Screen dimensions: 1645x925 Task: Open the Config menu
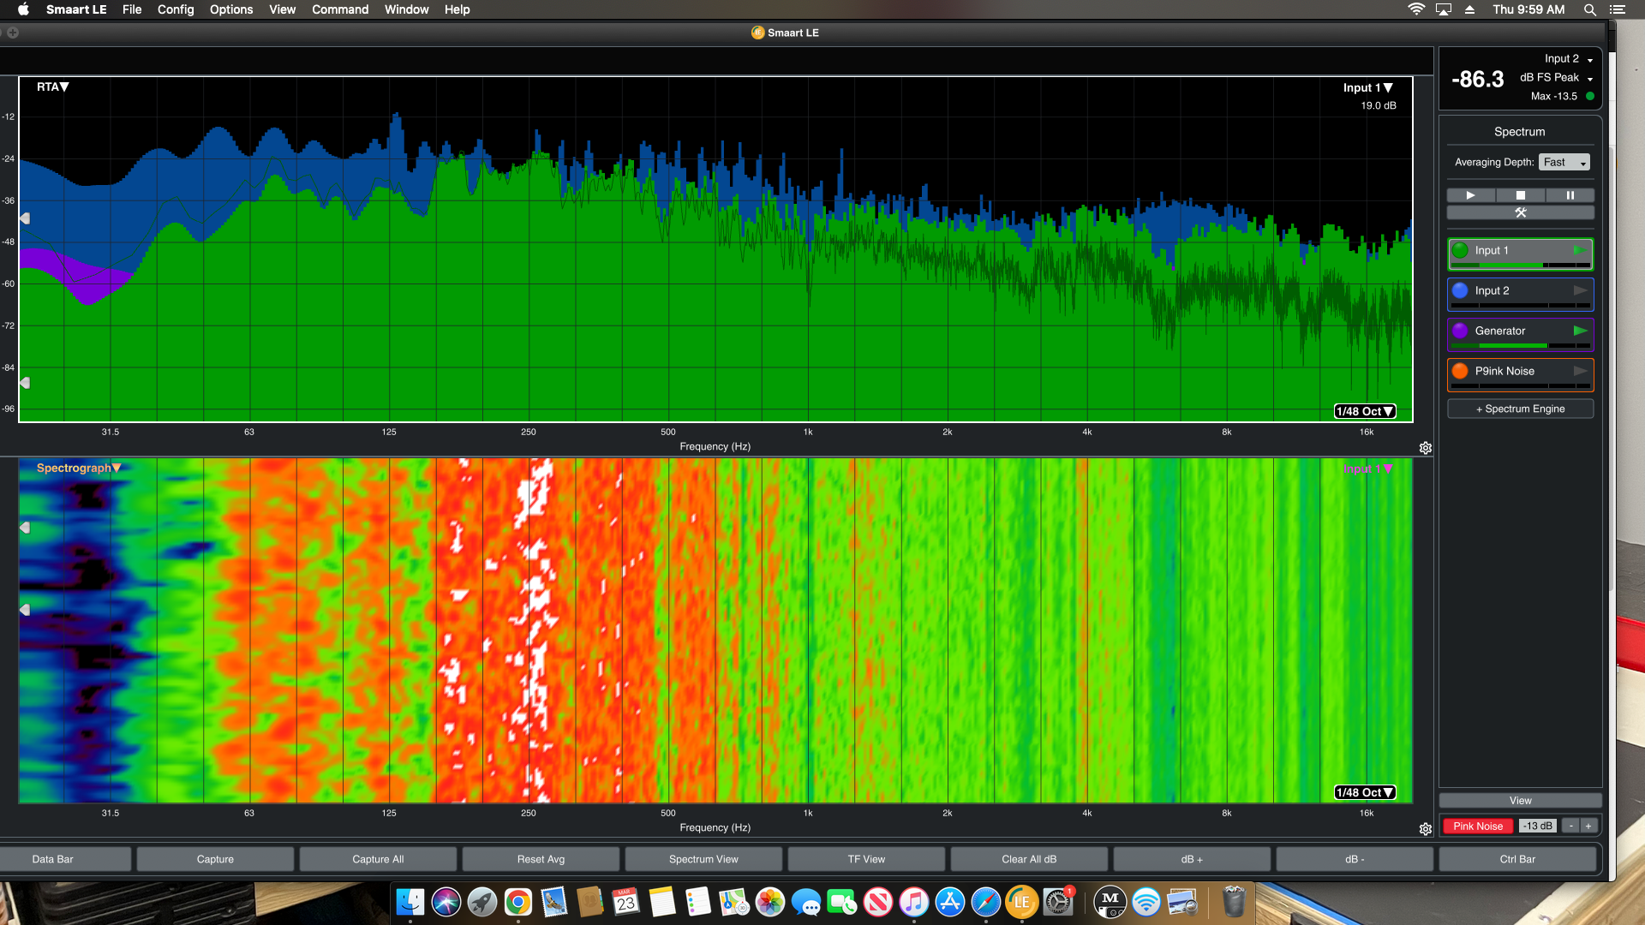tap(176, 9)
